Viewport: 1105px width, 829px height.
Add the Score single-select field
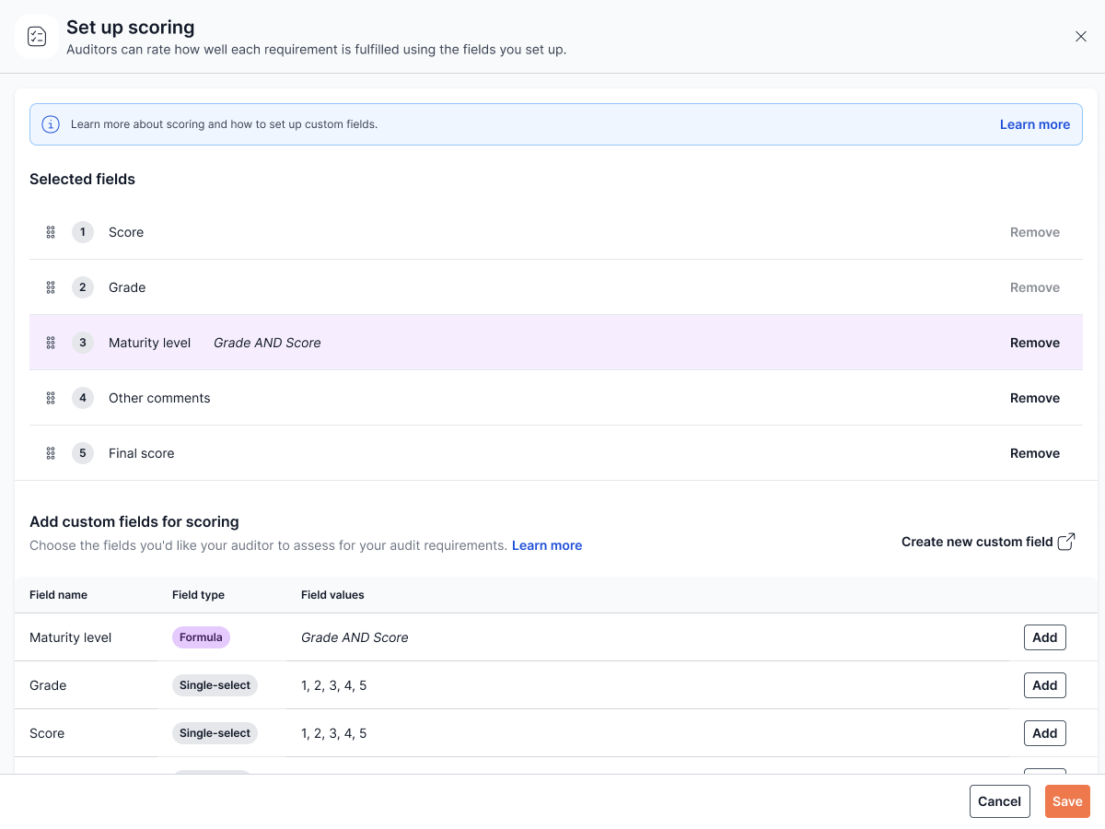point(1044,733)
